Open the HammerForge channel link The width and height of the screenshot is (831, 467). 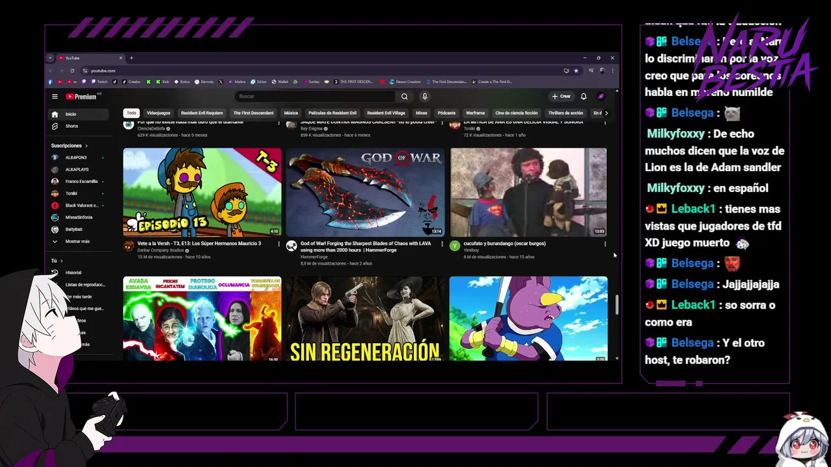coord(314,257)
